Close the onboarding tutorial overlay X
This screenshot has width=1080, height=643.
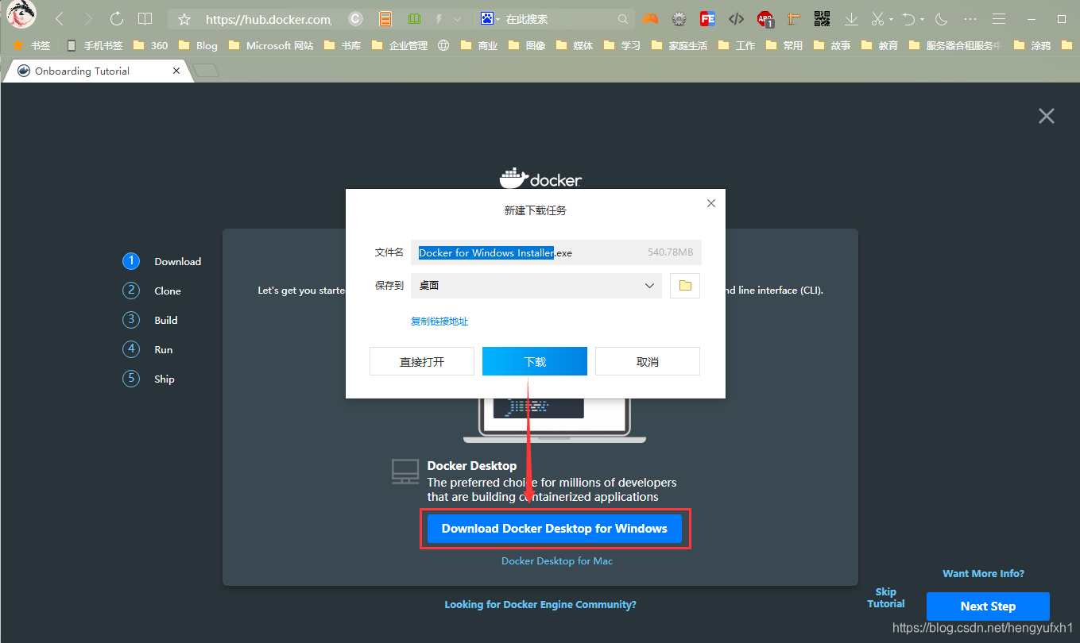coord(1047,116)
